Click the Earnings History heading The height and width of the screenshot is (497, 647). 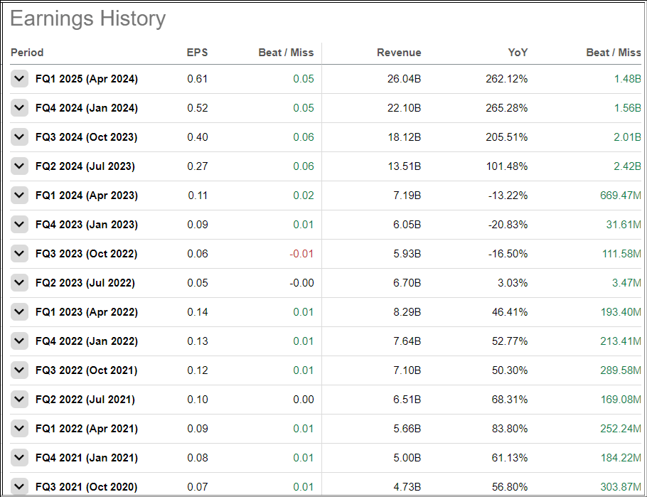point(87,19)
